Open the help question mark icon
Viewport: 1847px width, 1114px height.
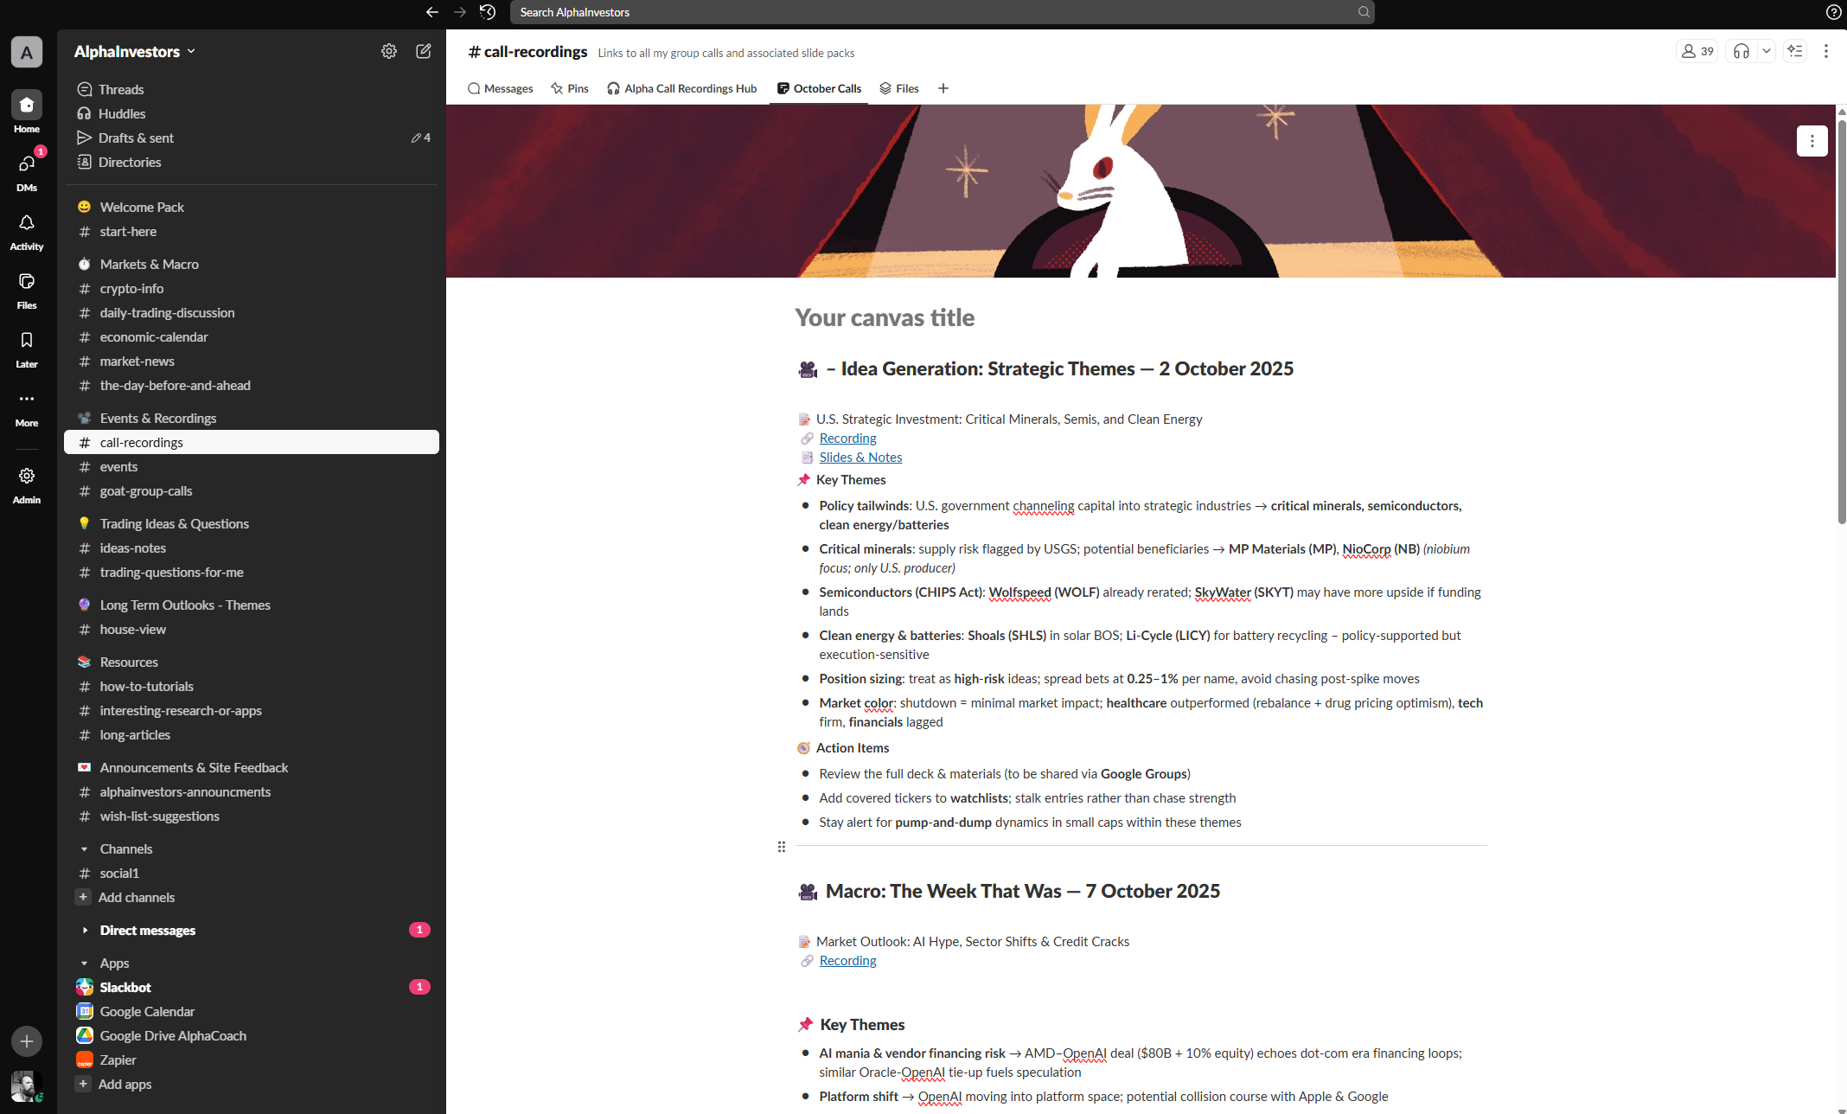click(x=1832, y=12)
